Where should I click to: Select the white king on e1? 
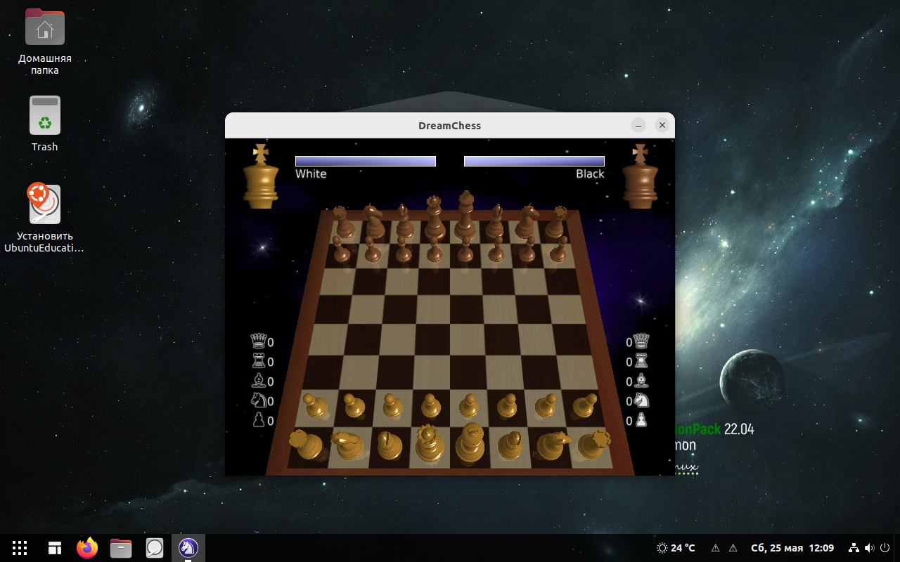[x=469, y=443]
